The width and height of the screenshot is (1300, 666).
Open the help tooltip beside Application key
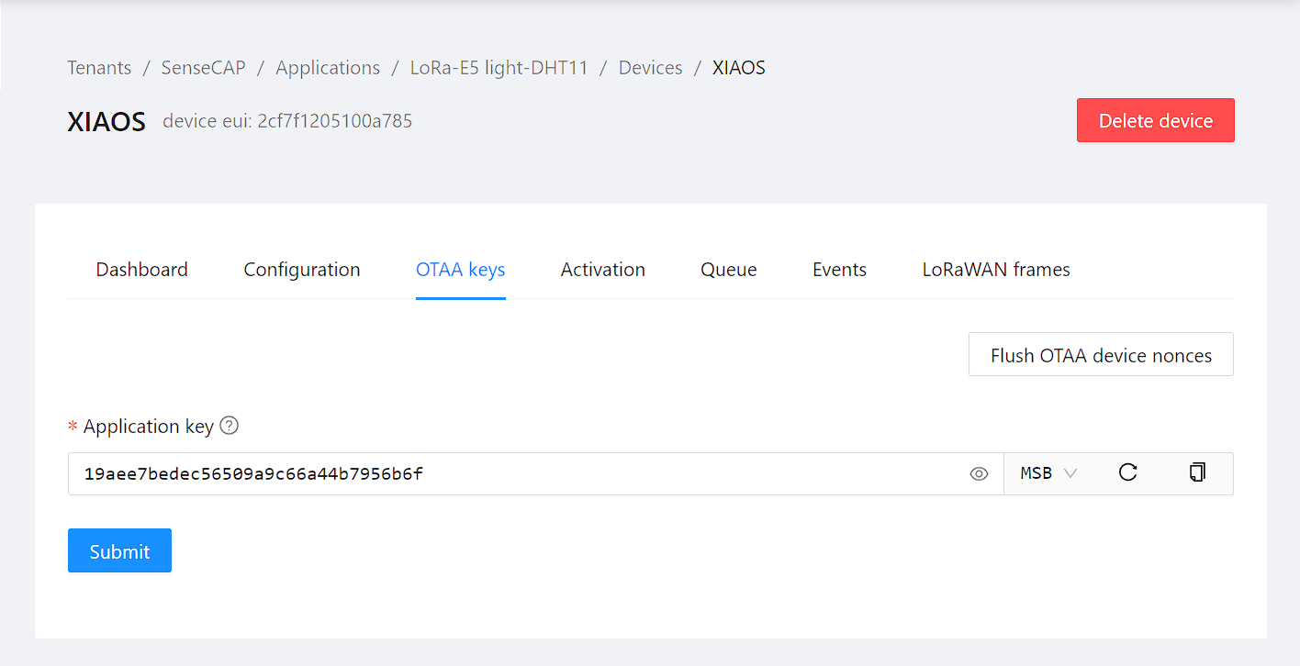[230, 426]
